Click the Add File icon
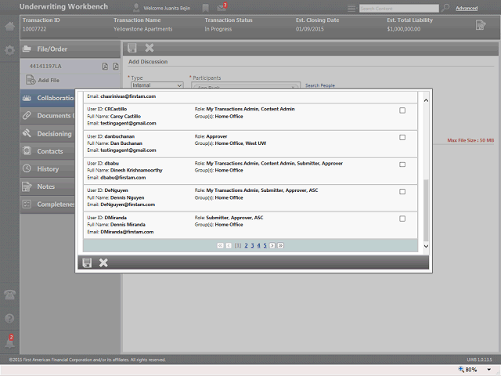The width and height of the screenshot is (501, 376). pos(31,80)
